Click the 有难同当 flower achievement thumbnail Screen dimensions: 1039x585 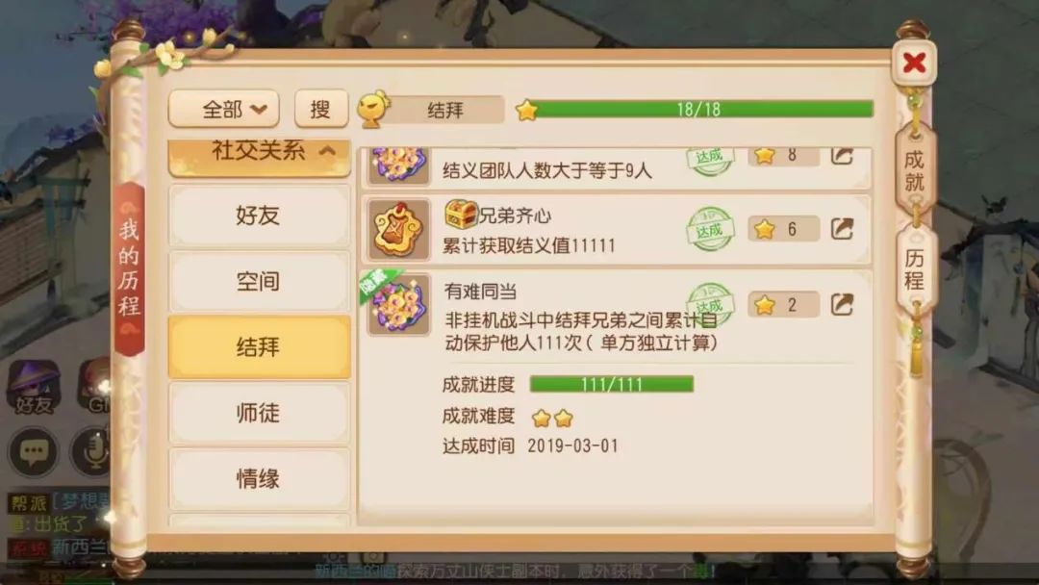pos(398,305)
